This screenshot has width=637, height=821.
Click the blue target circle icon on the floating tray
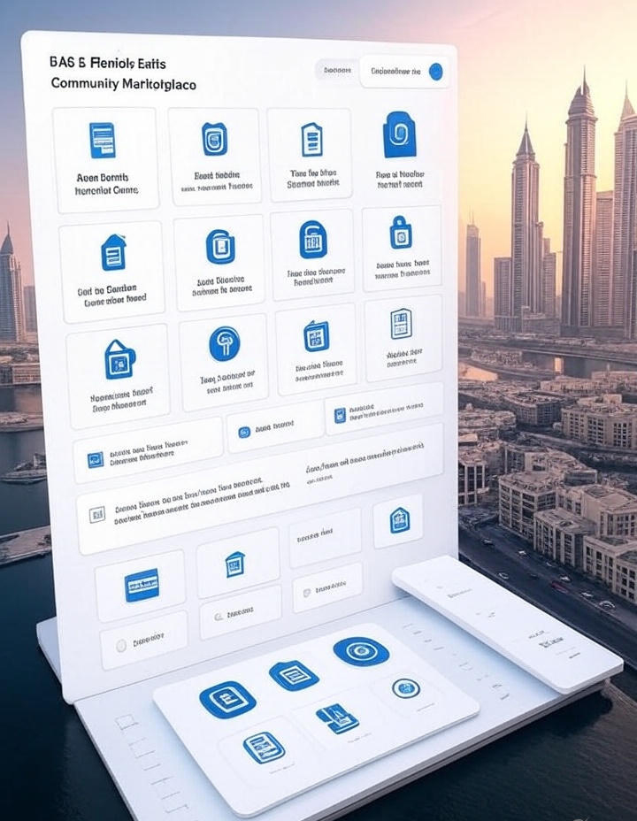pos(361,652)
